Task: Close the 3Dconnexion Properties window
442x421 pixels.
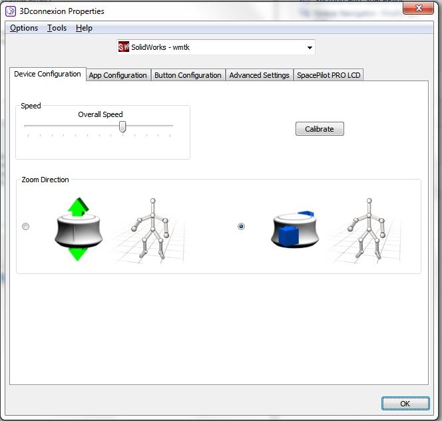Action: click(418, 8)
